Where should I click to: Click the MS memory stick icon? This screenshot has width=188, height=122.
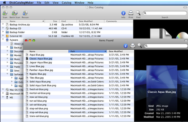(x=7, y=98)
